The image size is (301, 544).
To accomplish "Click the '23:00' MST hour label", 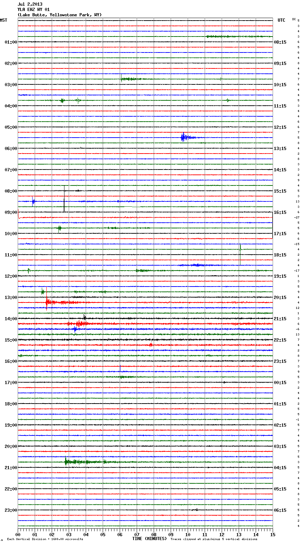I will click(x=11, y=510).
